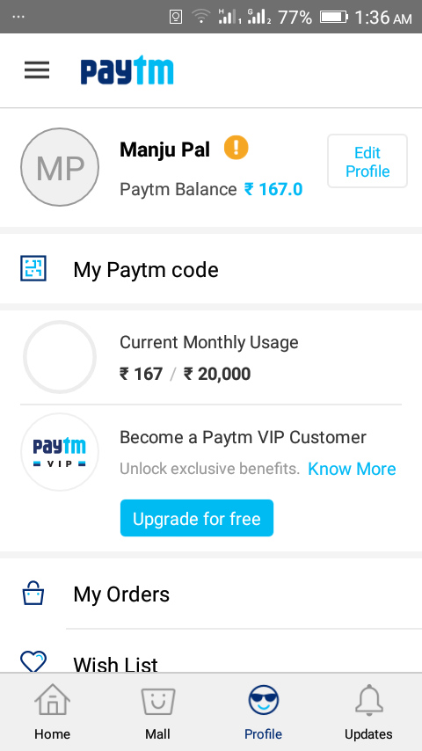
Task: Open the My Orders entry
Action: coord(211,594)
